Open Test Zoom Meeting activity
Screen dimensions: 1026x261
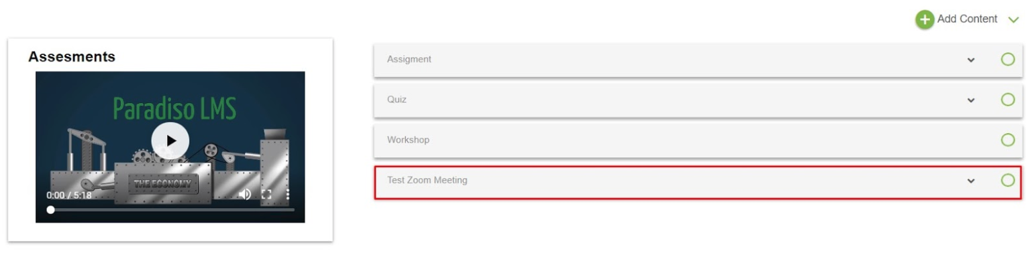coord(427,180)
